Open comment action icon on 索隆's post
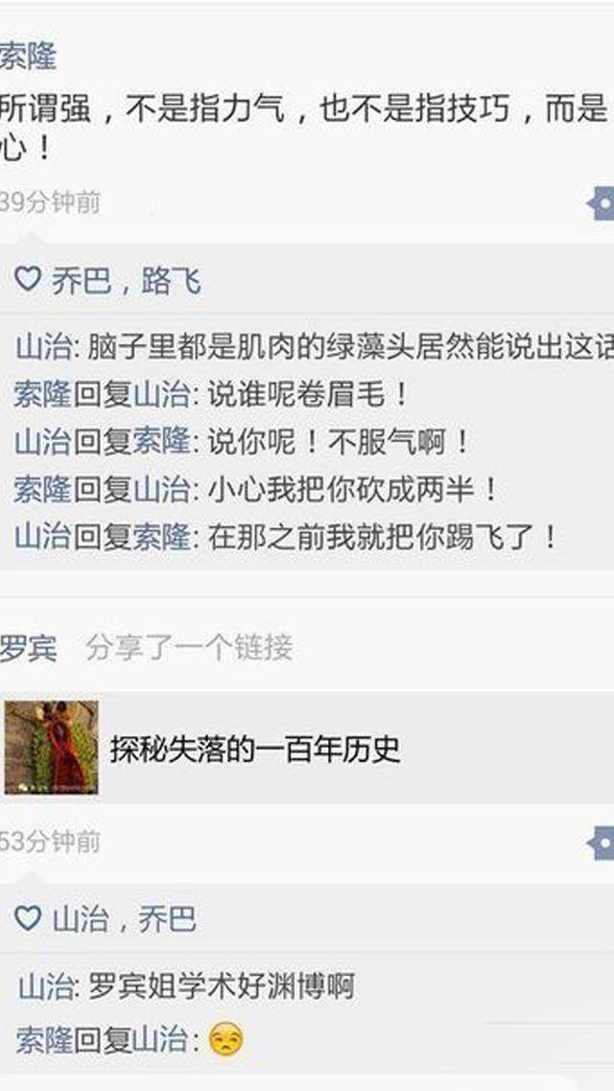Viewport: 614px width, 1091px height. pos(601,204)
